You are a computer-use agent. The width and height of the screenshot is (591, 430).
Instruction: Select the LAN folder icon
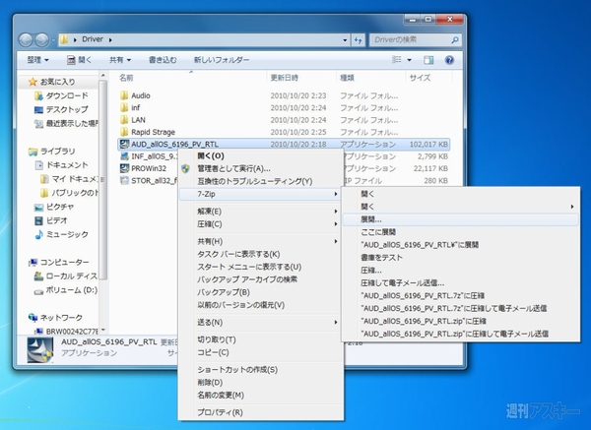pos(124,120)
